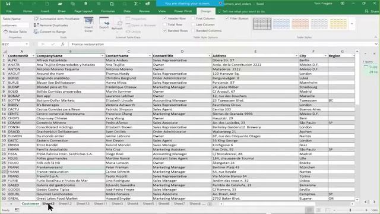Click the Remove Duplicates icon

tap(36, 25)
